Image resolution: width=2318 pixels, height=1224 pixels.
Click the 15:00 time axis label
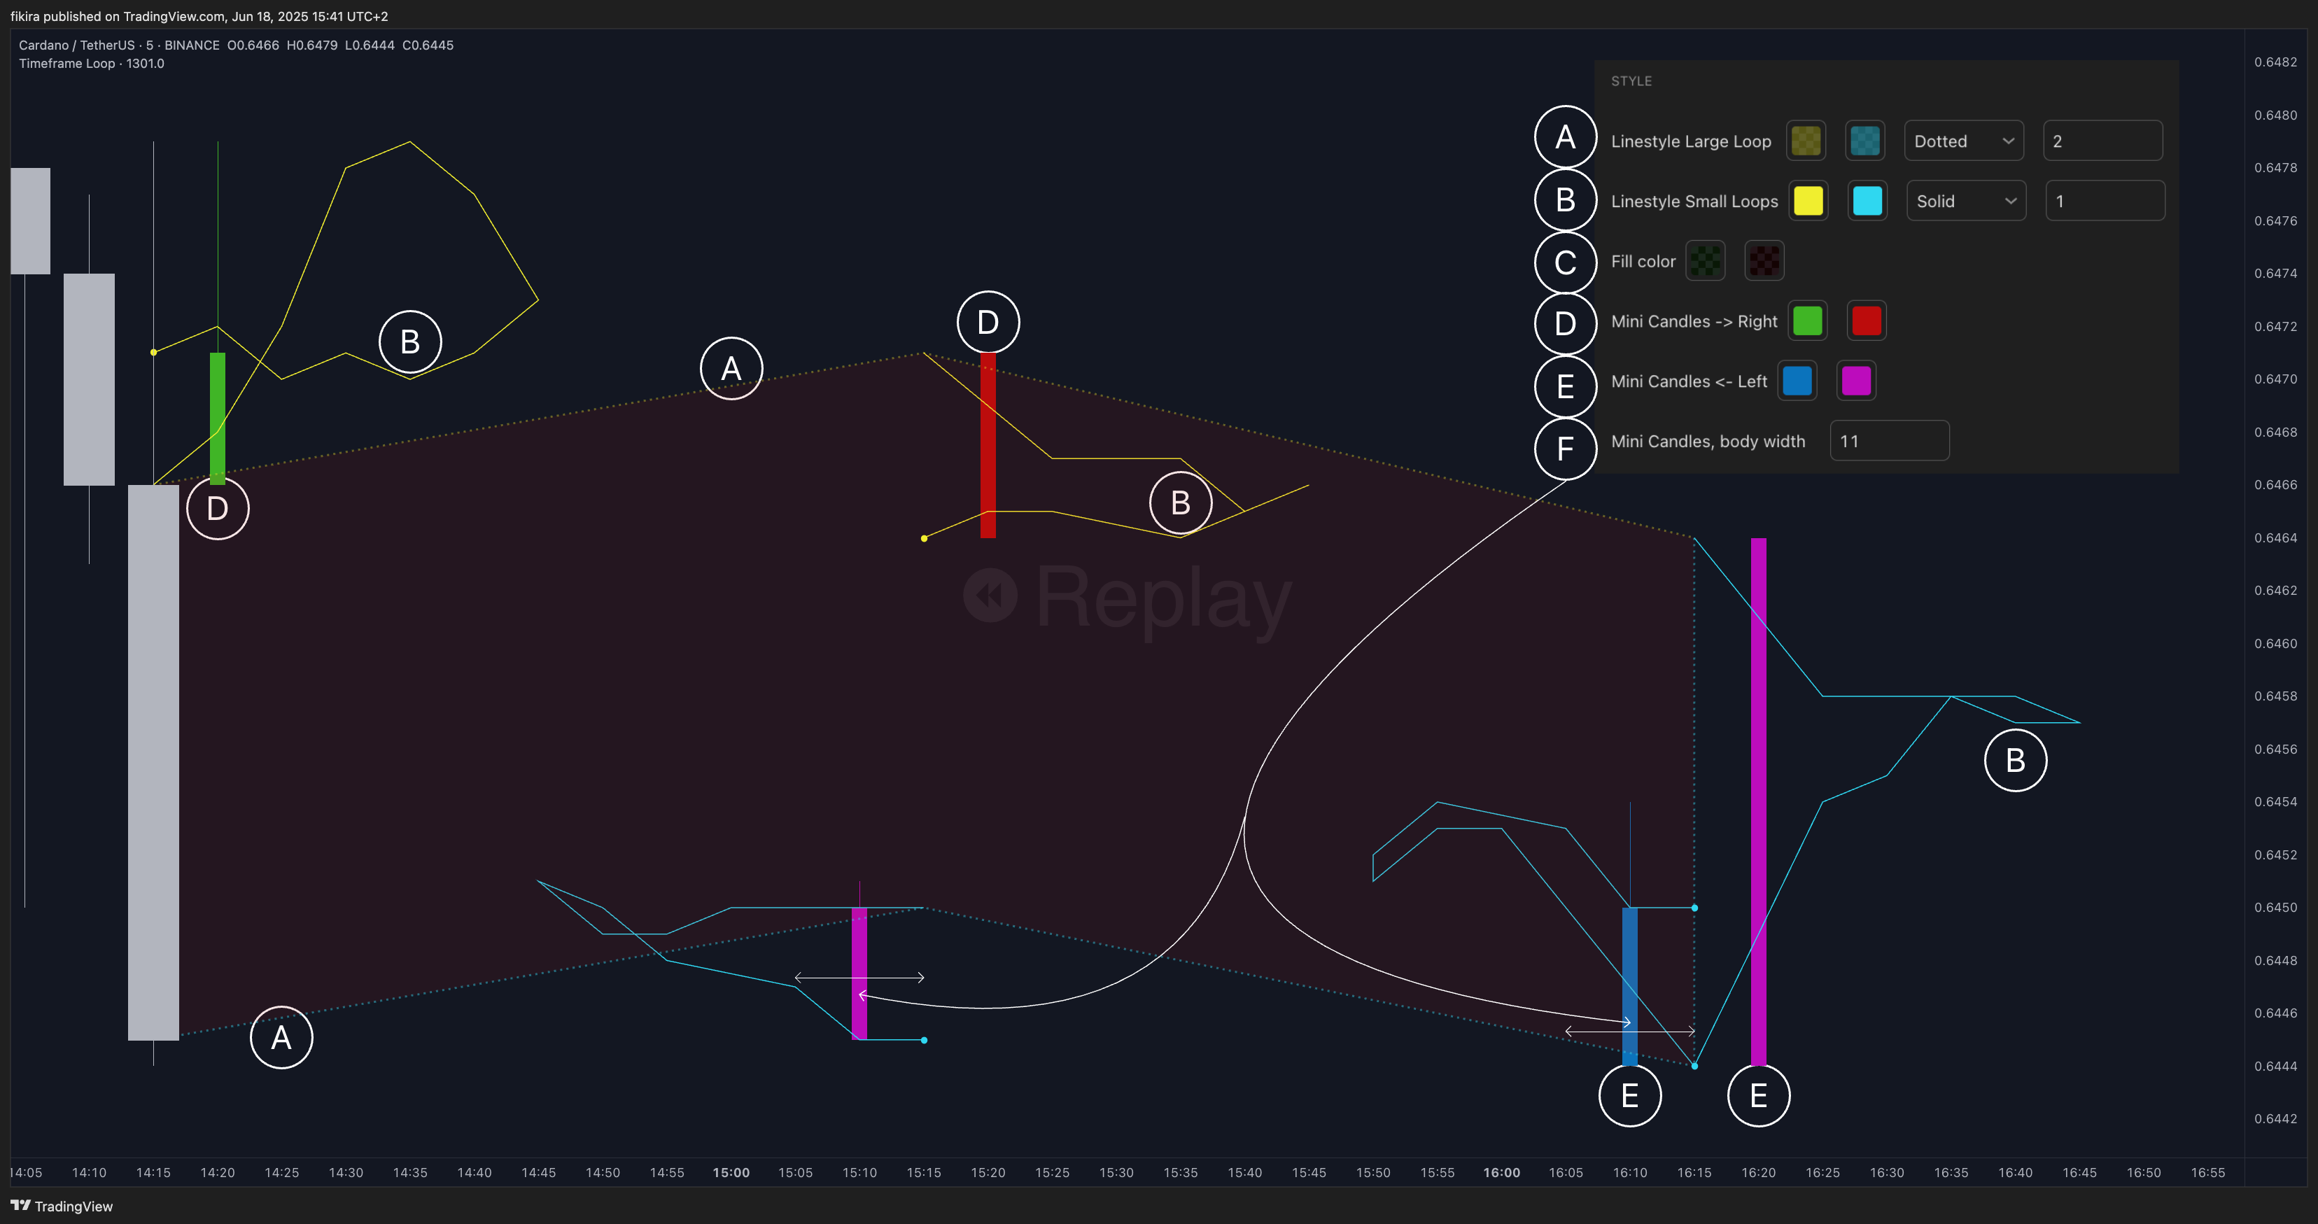click(731, 1173)
